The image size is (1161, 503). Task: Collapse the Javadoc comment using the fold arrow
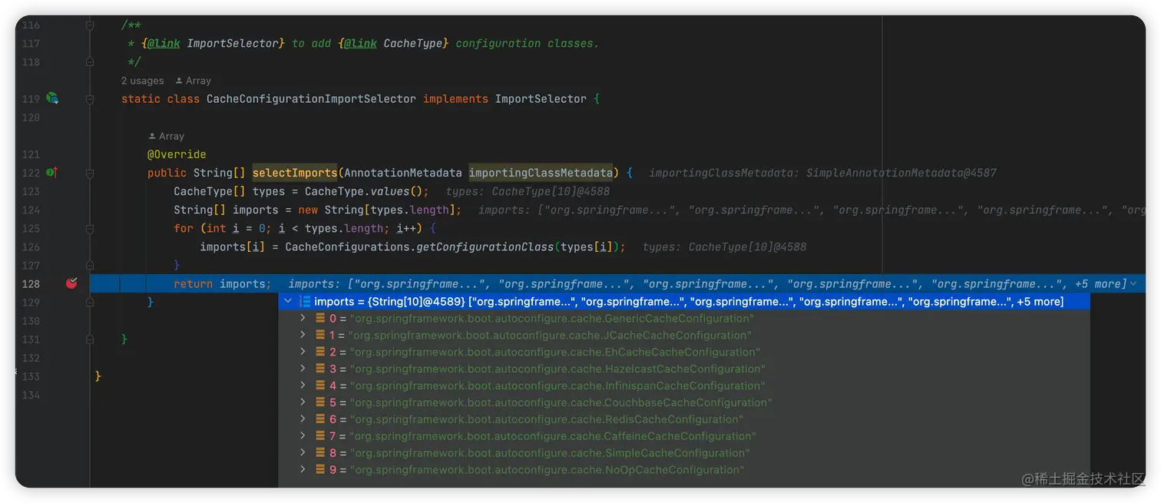pyautogui.click(x=89, y=25)
